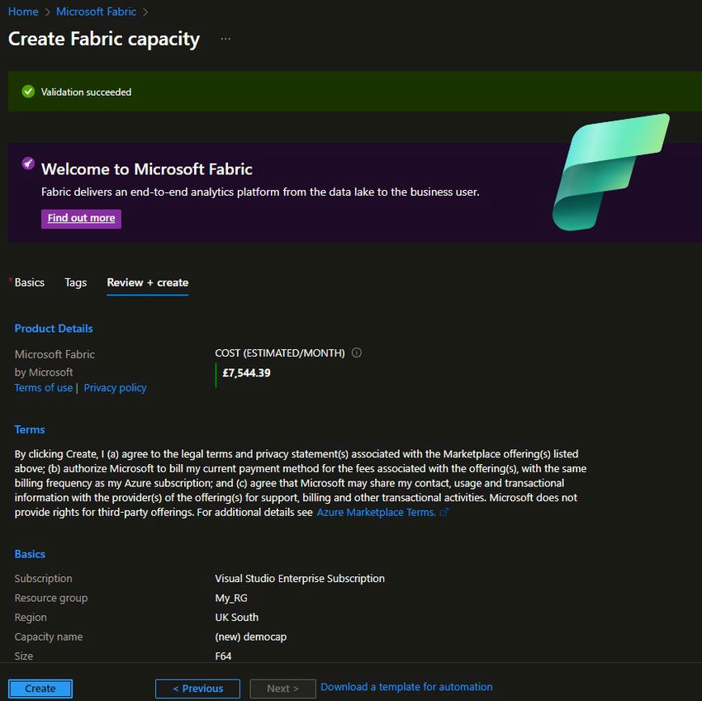Click the Basics section heading

click(30, 554)
